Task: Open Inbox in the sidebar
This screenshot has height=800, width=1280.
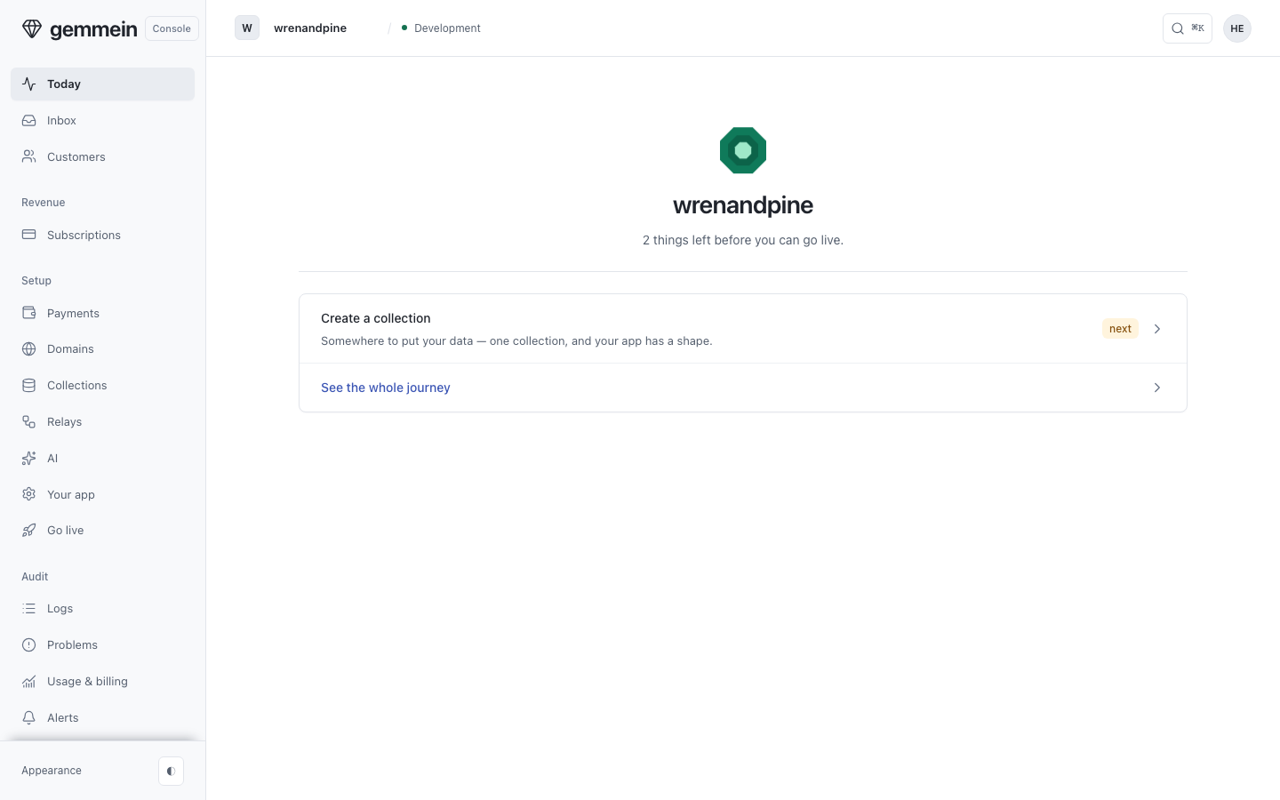Action: (x=102, y=120)
